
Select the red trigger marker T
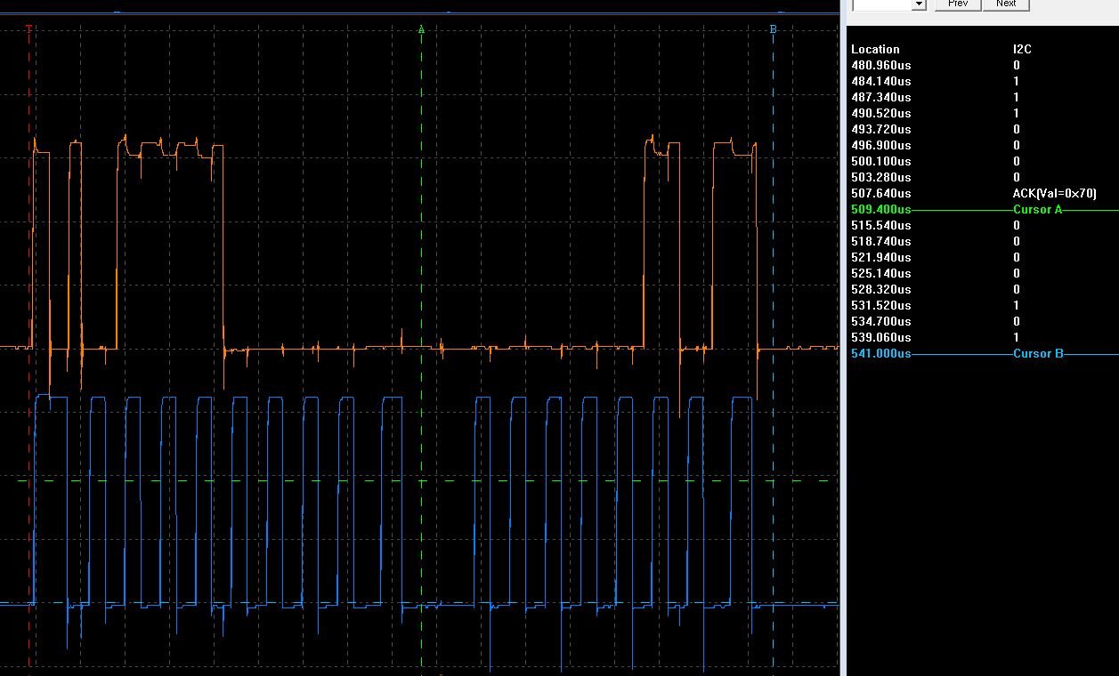coord(28,28)
